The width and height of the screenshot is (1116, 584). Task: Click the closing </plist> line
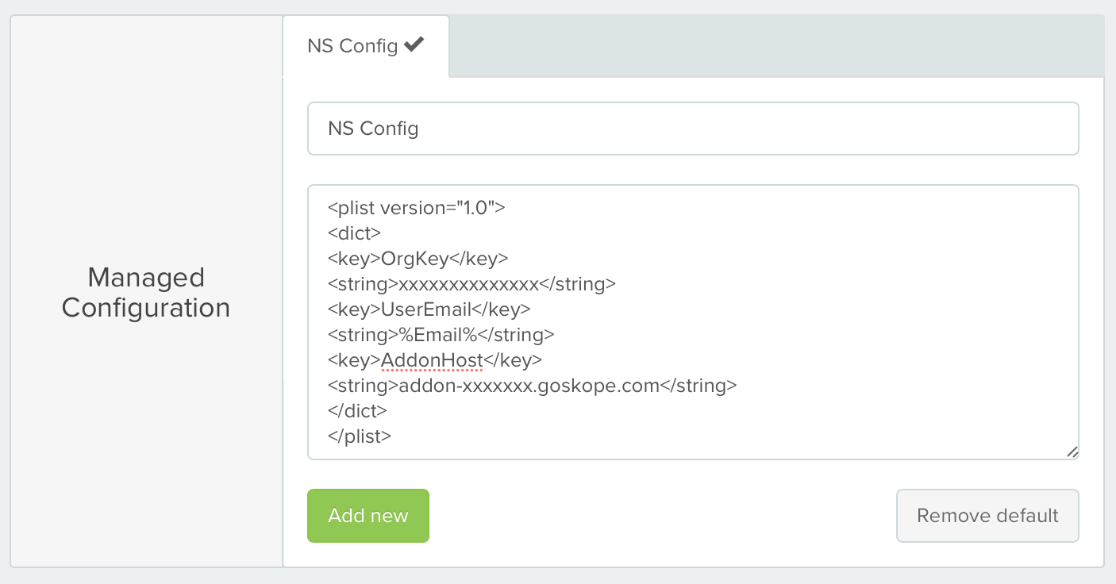[360, 436]
